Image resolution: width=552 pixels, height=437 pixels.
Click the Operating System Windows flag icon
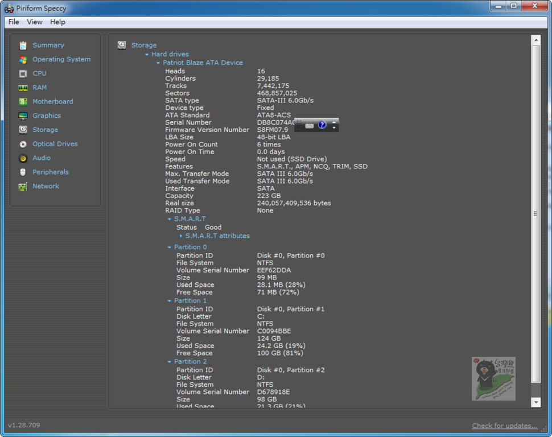pyautogui.click(x=23, y=60)
